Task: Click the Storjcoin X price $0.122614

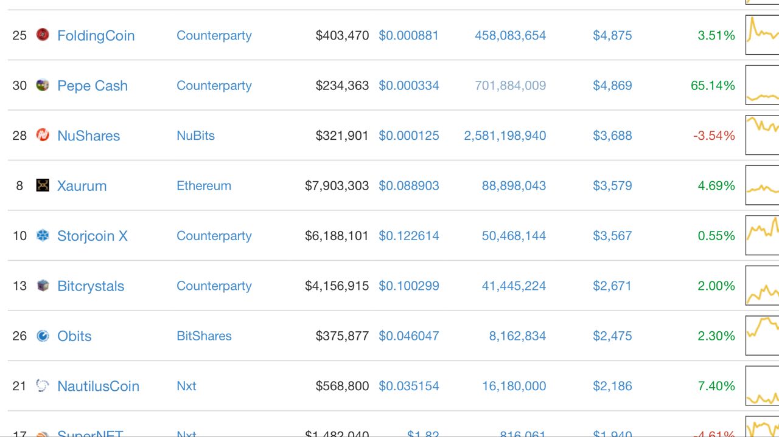Action: 409,236
